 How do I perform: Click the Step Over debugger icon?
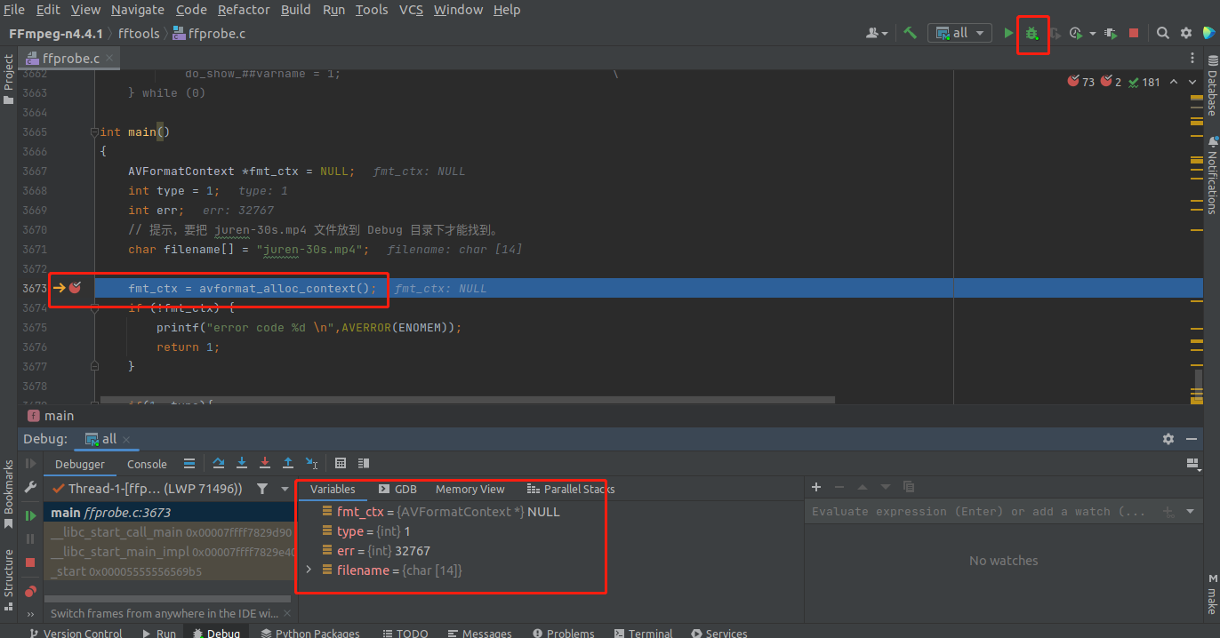coord(219,463)
